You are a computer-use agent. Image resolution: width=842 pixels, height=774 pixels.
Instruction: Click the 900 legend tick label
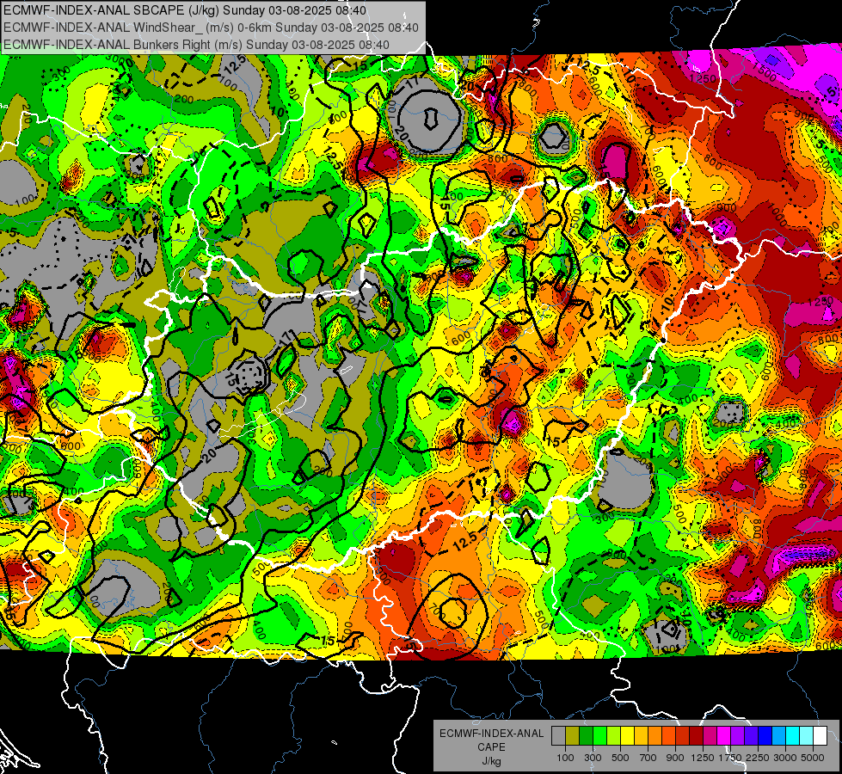(x=675, y=758)
